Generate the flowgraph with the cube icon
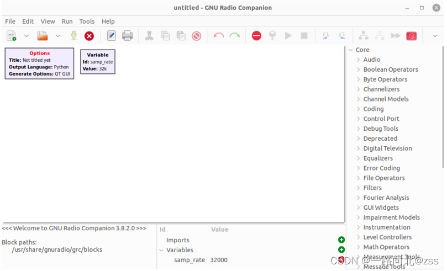The image size is (447, 271). pos(272,35)
